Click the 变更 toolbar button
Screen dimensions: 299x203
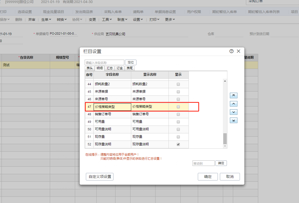pos(92,20)
